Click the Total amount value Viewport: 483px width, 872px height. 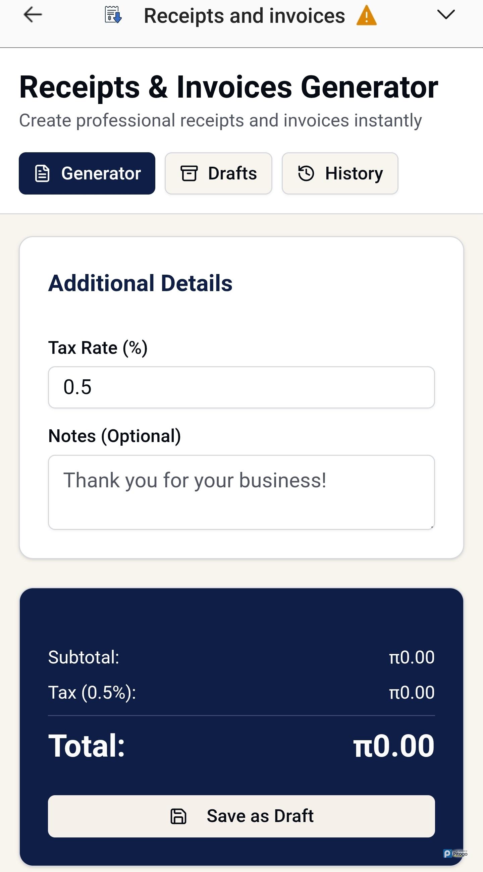click(x=394, y=746)
